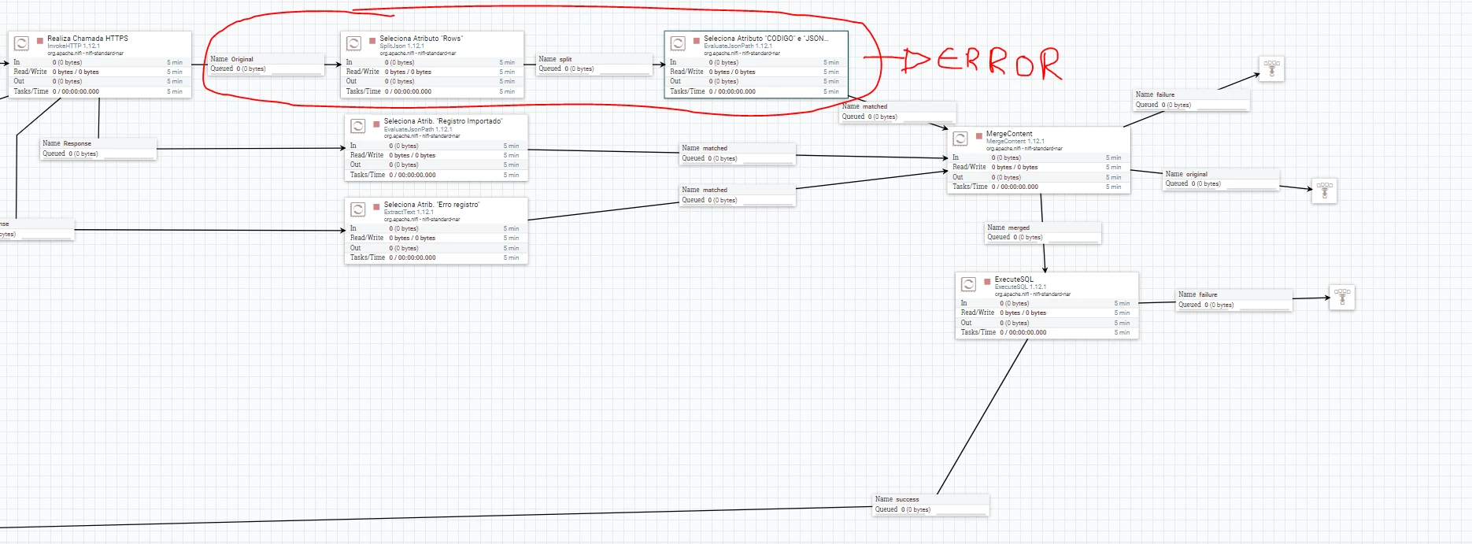Click the red stopped indicator on MergeContent

point(978,135)
